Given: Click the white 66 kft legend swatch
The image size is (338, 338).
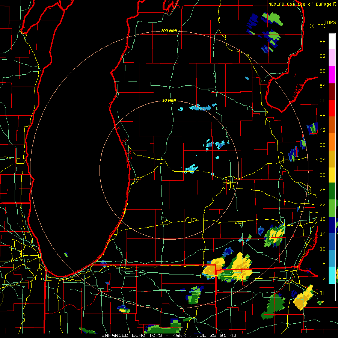Looking at the screenshot, I should click(x=332, y=41).
